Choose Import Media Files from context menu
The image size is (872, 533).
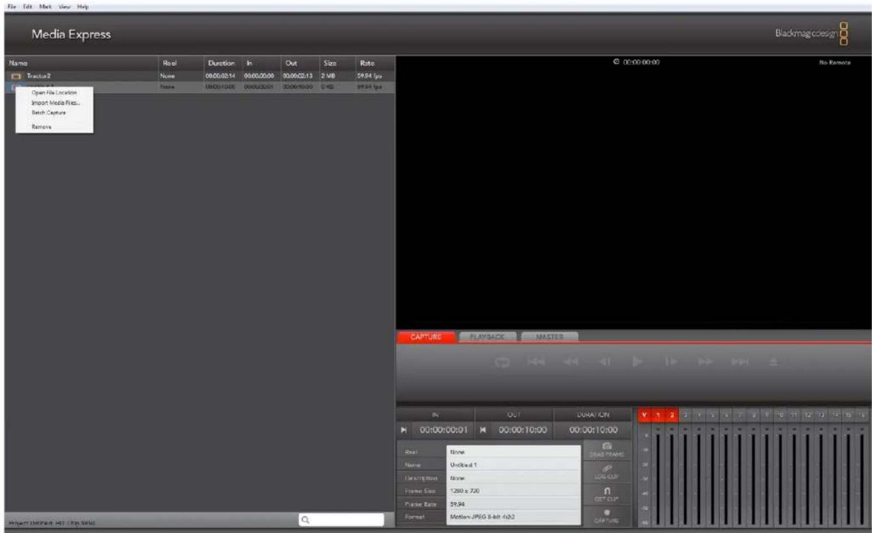(x=54, y=103)
